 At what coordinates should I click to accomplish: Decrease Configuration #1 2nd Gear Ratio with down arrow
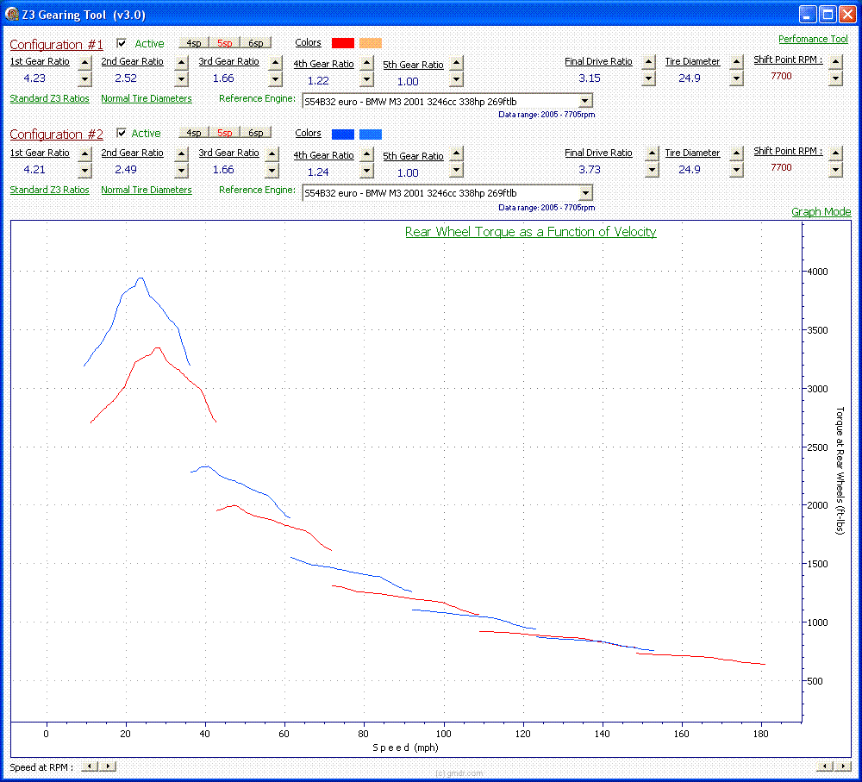coord(181,78)
